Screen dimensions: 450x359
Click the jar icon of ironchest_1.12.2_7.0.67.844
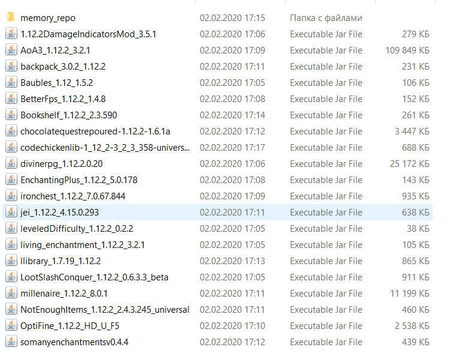point(11,196)
